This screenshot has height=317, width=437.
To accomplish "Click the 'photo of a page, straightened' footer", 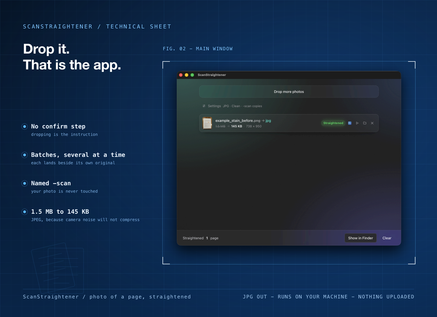I will pyautogui.click(x=140, y=297).
